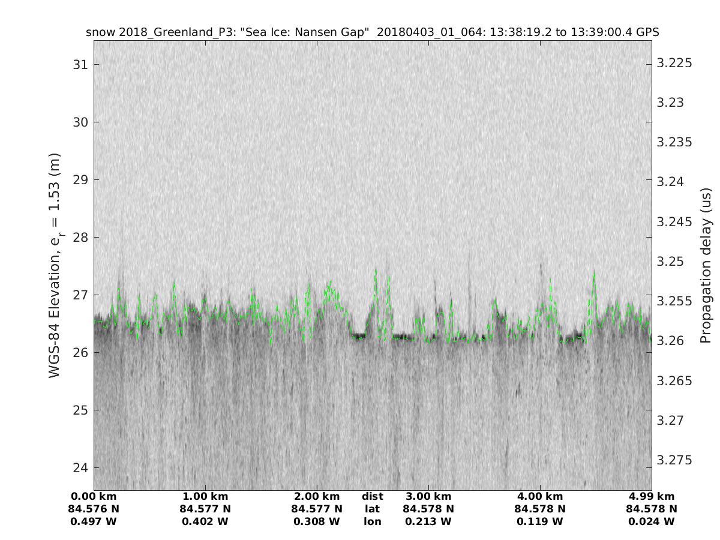Click the Propagation delay (us) axis label
The width and height of the screenshot is (720, 540).
click(706, 266)
